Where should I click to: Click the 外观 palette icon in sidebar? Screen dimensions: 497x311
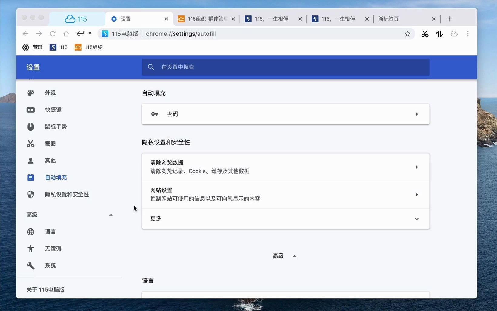30,93
